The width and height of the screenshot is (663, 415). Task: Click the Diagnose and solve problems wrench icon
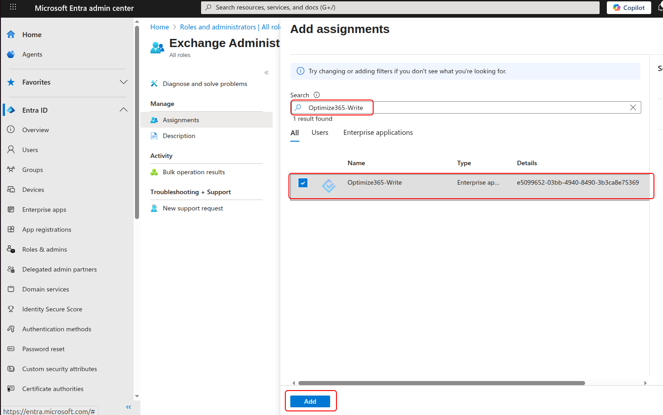154,84
